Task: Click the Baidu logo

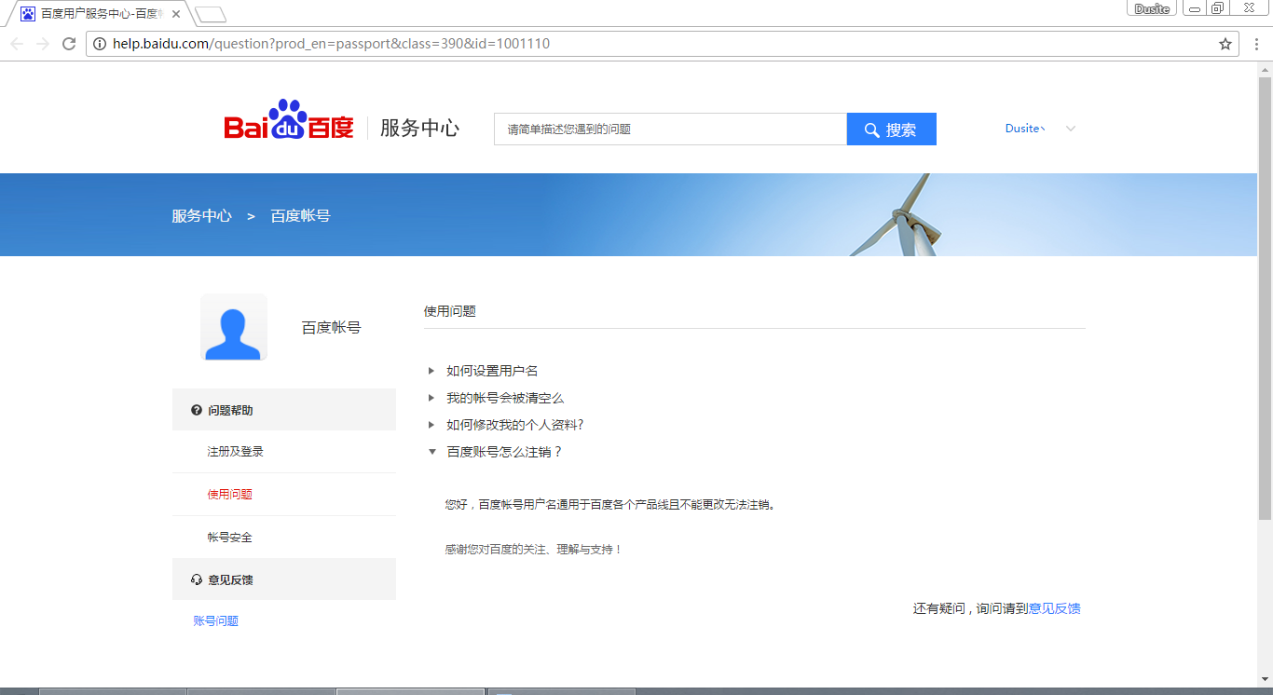Action: pyautogui.click(x=289, y=120)
